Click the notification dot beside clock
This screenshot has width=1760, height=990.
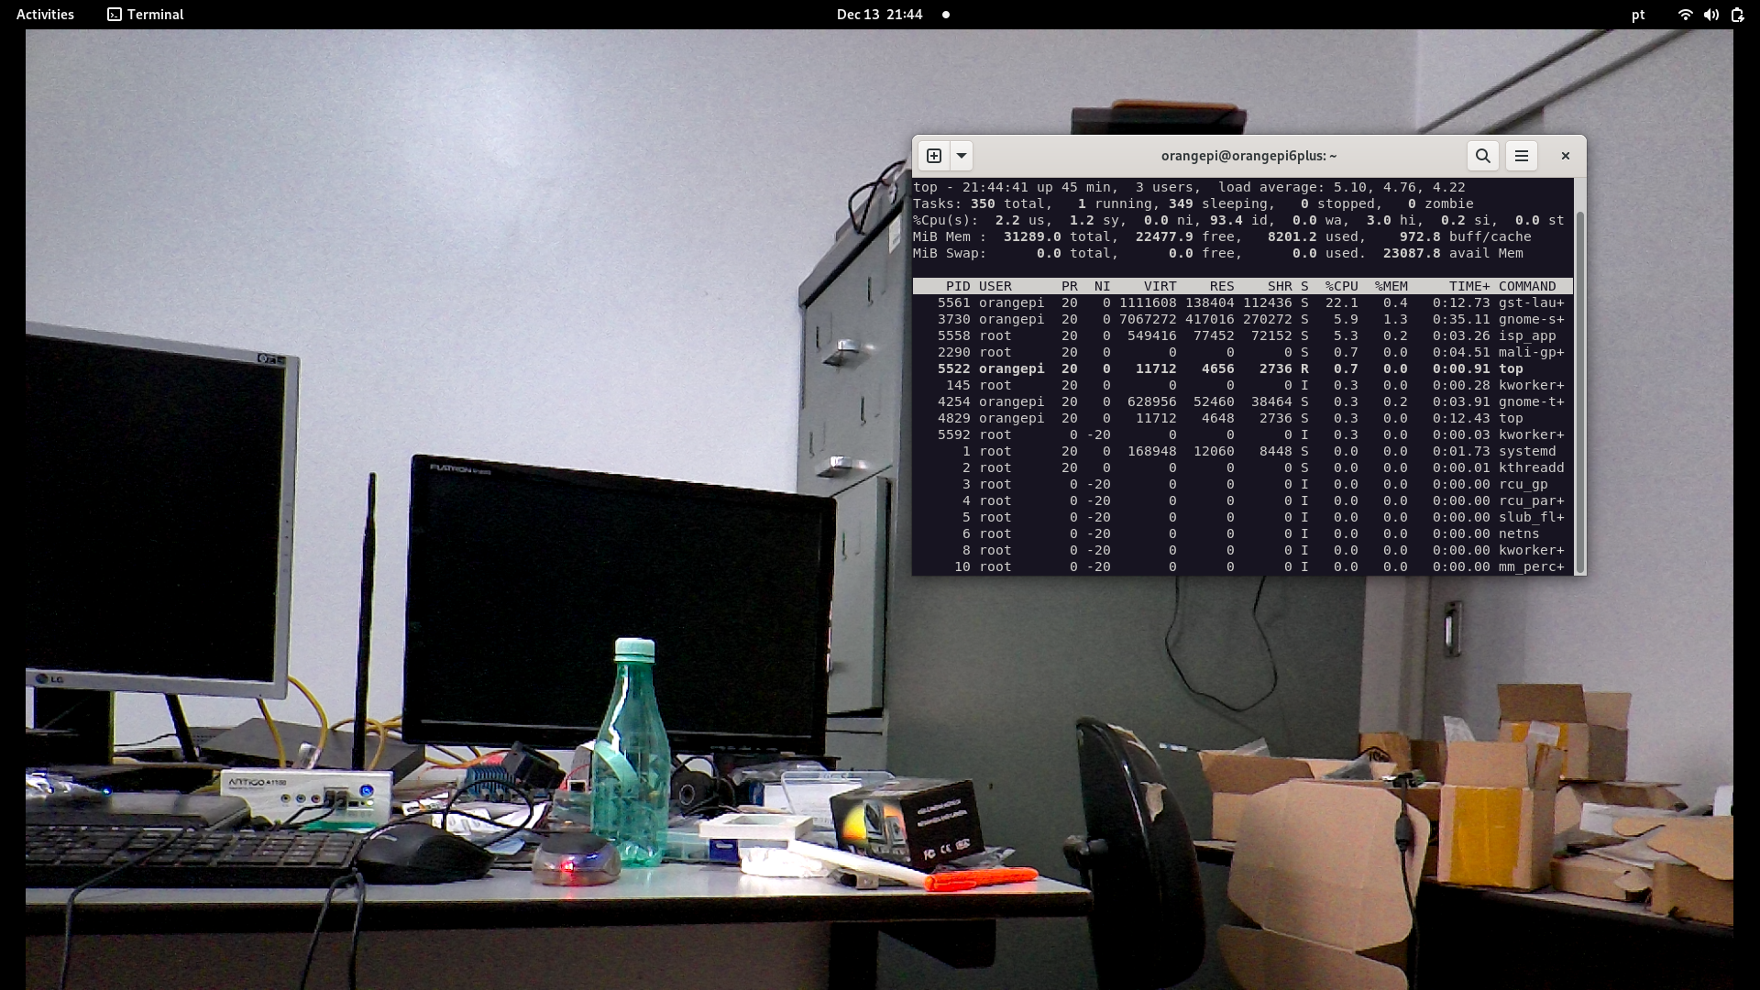946,15
